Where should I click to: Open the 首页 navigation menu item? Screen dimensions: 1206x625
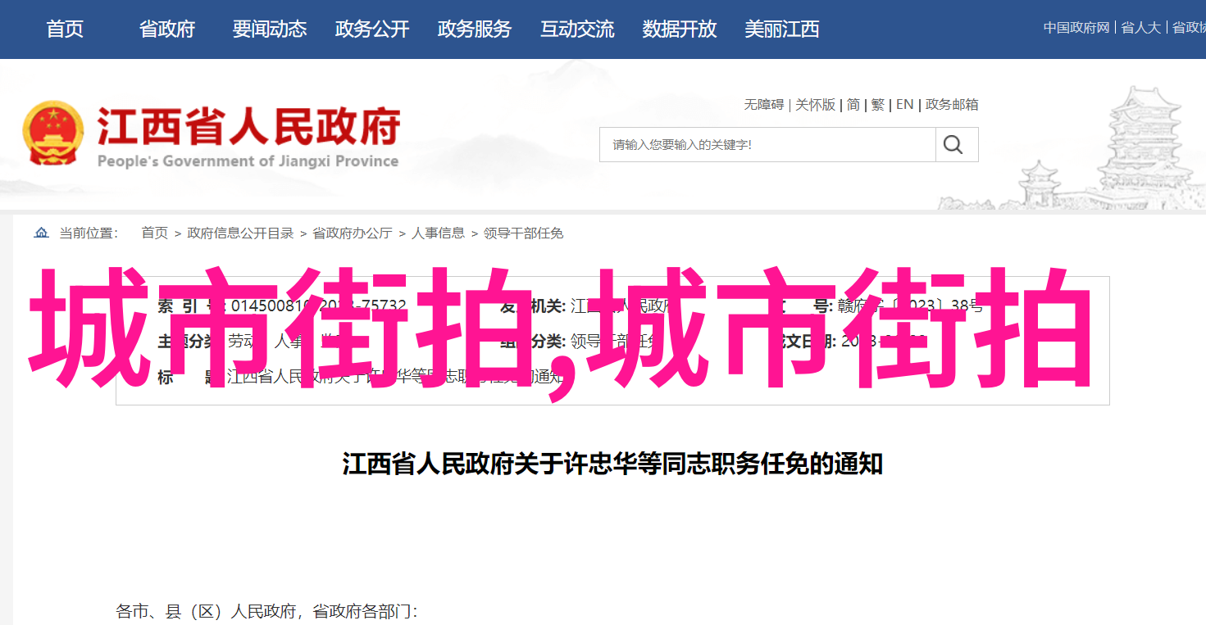tap(65, 29)
